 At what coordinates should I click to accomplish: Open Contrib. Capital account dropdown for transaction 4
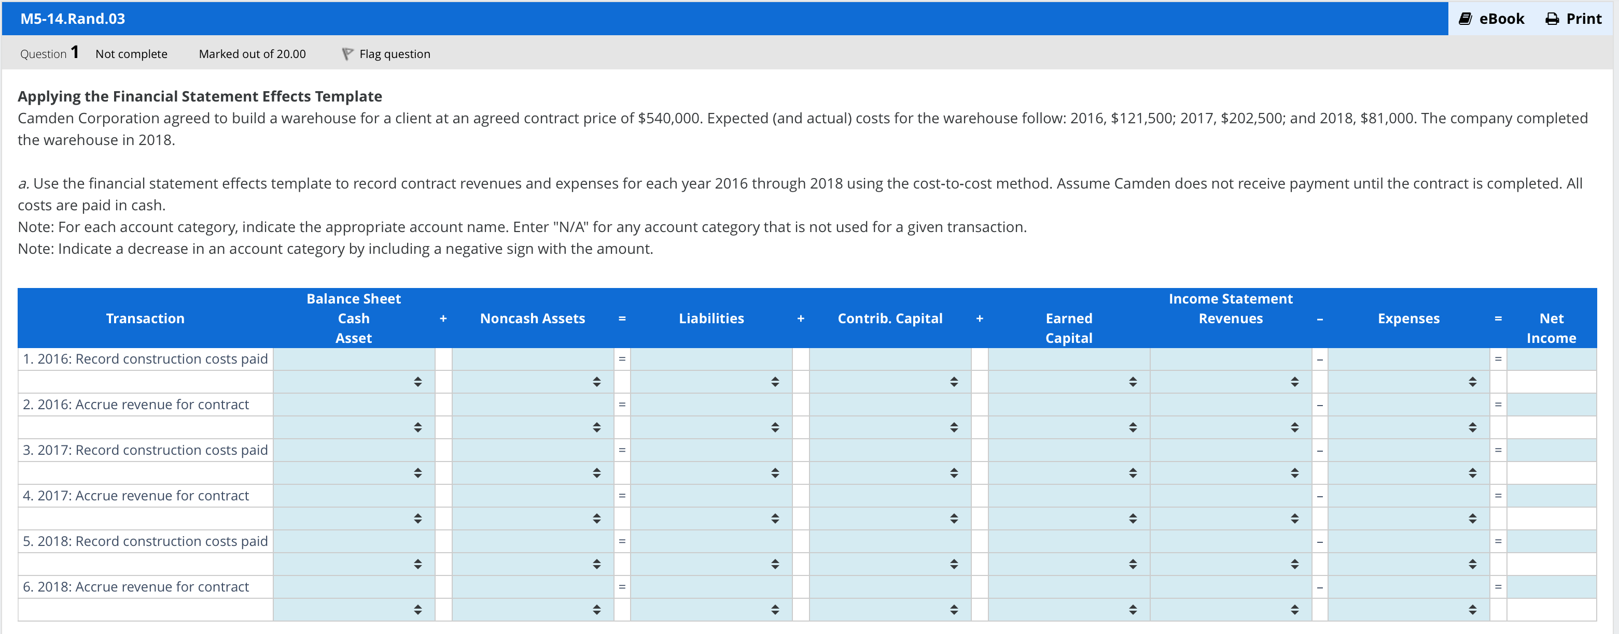click(x=890, y=518)
